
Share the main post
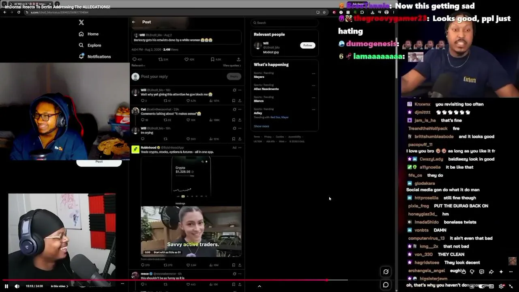click(x=238, y=59)
